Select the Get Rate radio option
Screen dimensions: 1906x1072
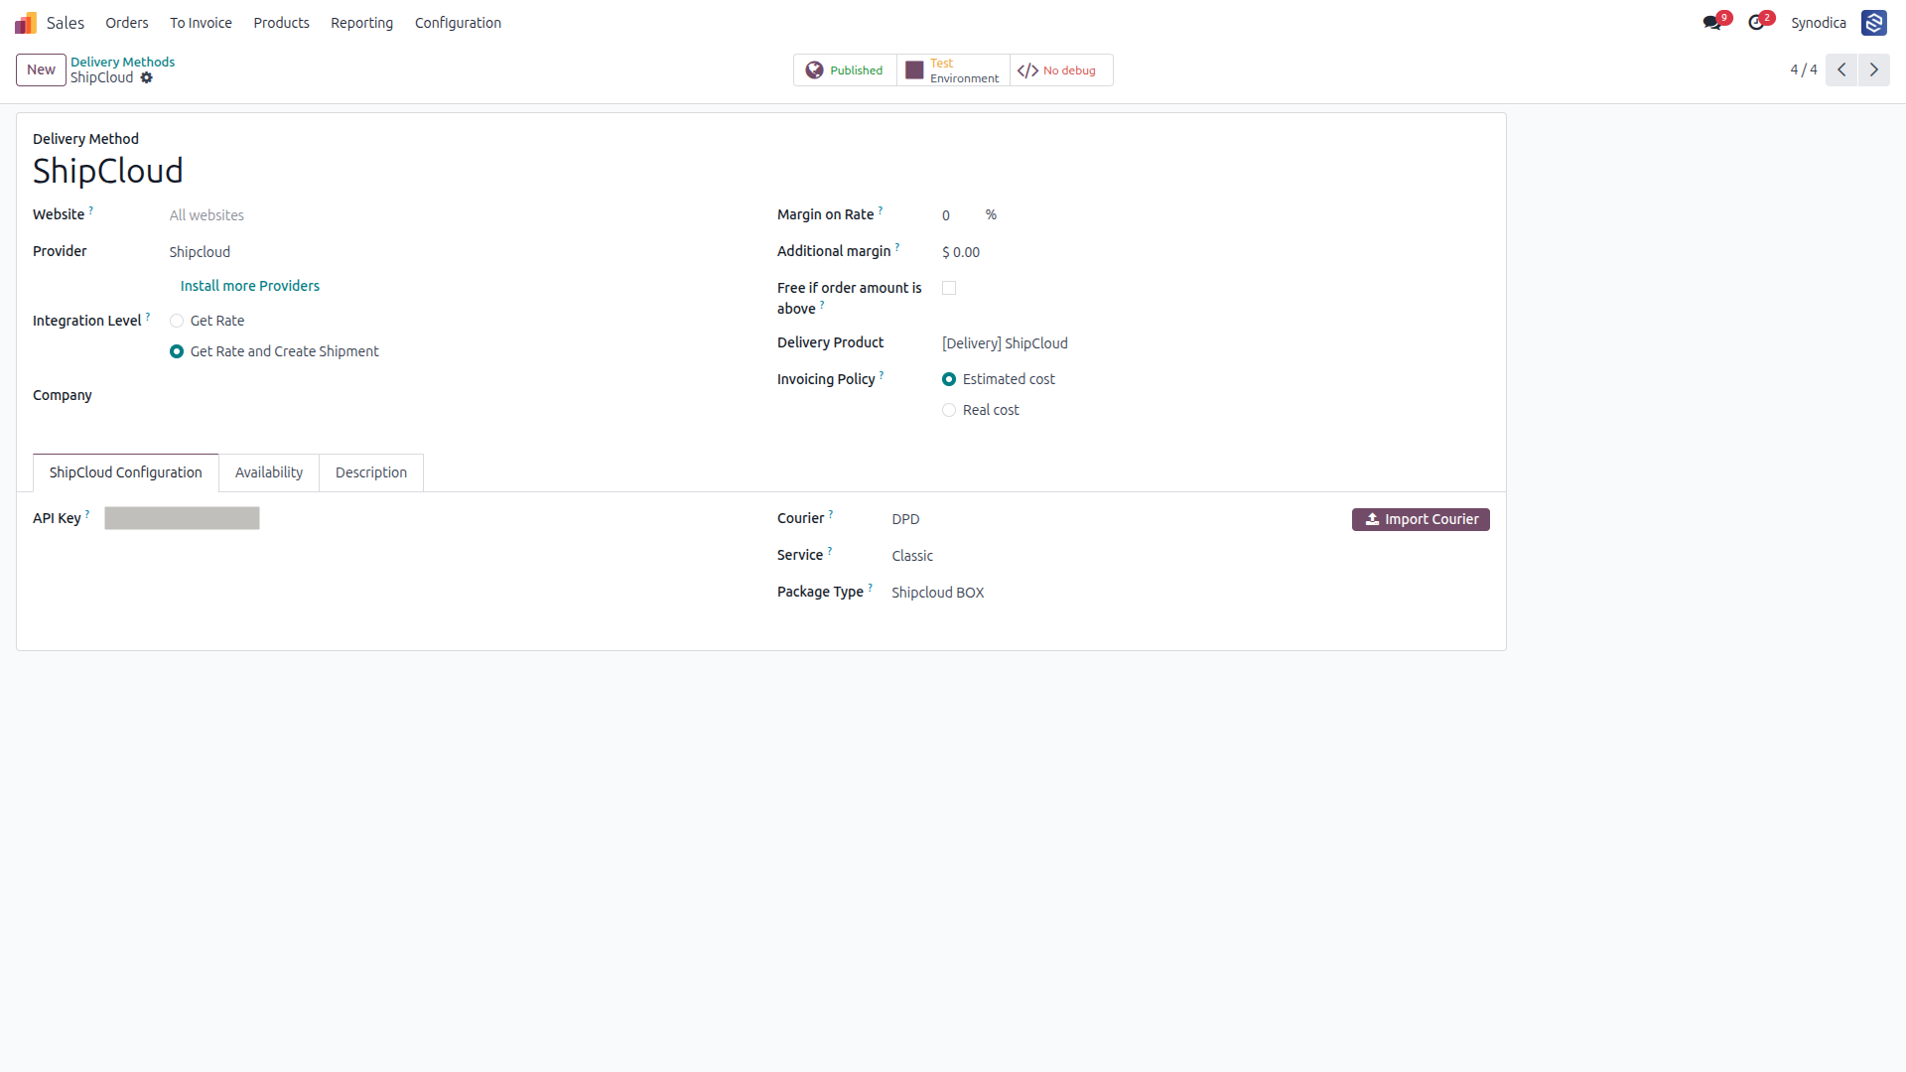(177, 321)
